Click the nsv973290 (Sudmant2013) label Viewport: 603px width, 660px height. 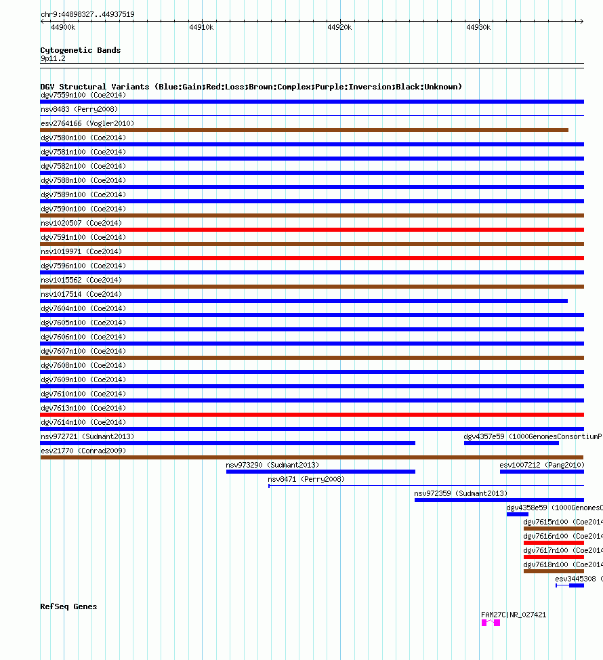[272, 465]
